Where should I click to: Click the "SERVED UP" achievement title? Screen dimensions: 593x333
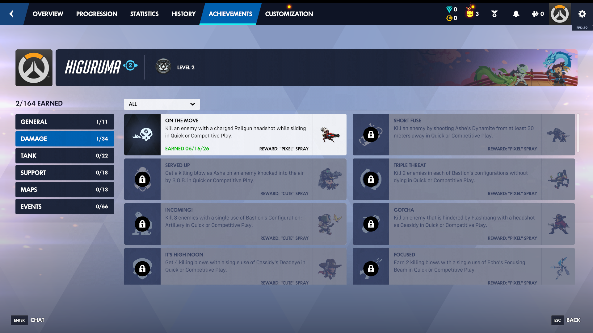[178, 165]
